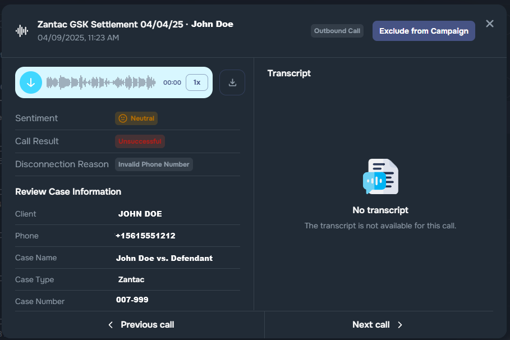Toggle the Exclude from Campaign setting
This screenshot has height=340, width=510.
(x=424, y=31)
